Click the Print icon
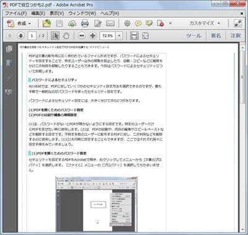This screenshot has width=248, height=235. click(85, 24)
